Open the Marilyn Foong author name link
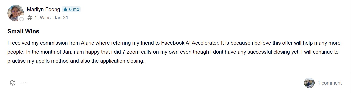 (x=43, y=9)
